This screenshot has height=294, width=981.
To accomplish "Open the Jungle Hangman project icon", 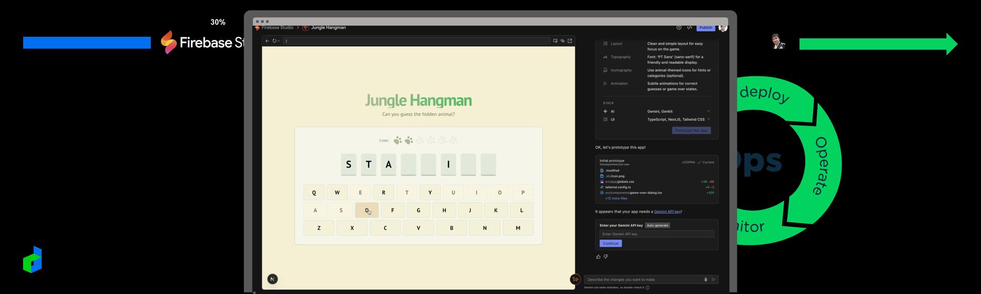I will [306, 28].
